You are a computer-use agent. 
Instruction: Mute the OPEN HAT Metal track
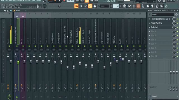point(84,46)
